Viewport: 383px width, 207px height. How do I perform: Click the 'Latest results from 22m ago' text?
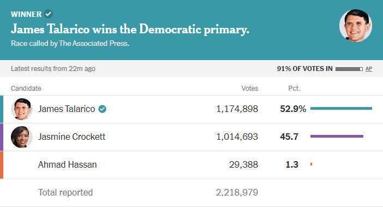point(53,69)
